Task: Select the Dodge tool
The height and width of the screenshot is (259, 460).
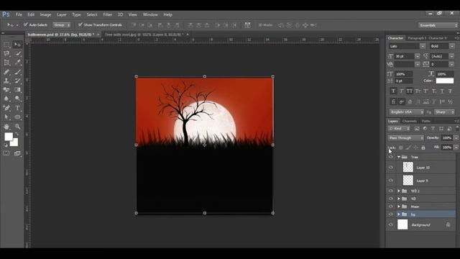Action: pyautogui.click(x=17, y=99)
